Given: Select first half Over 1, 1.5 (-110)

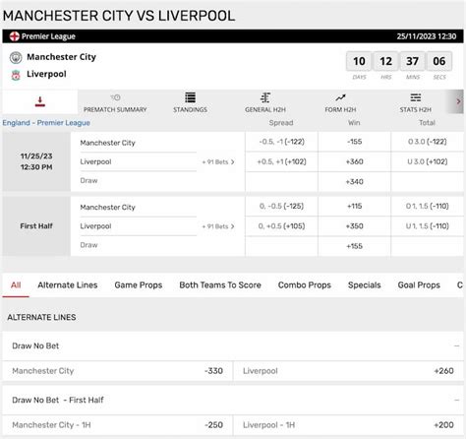Looking at the screenshot, I should click(x=428, y=206).
